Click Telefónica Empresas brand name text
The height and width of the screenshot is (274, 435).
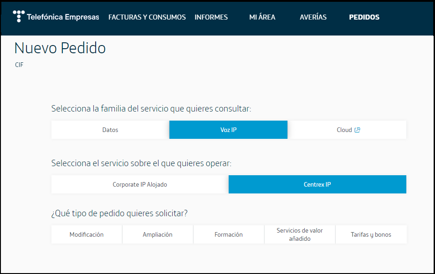pos(63,17)
